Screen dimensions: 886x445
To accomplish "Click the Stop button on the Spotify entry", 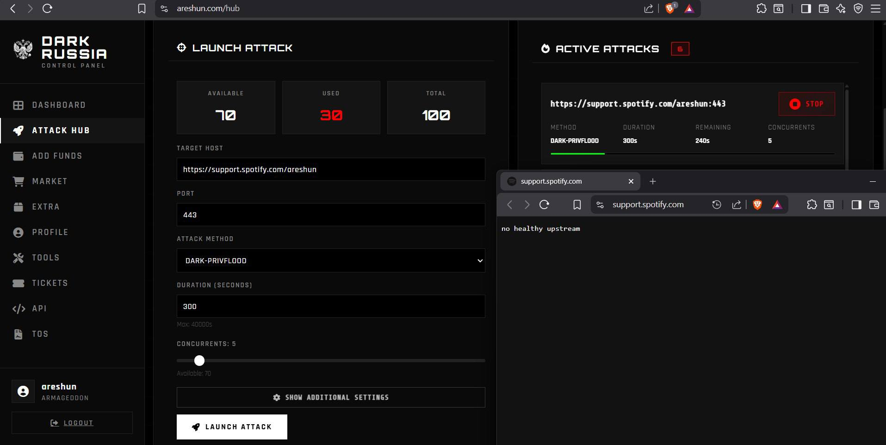I will coord(806,104).
